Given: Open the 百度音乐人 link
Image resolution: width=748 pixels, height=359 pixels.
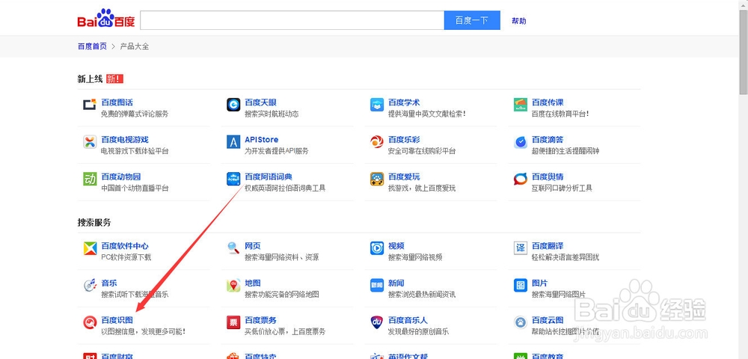Looking at the screenshot, I should 408,320.
